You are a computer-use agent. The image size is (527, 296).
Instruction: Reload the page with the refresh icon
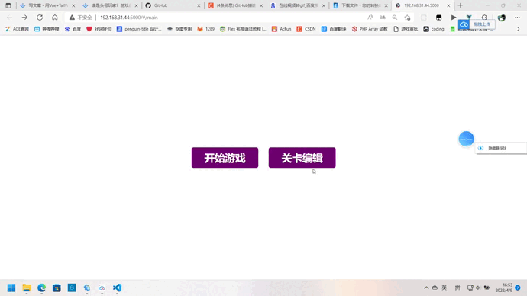pyautogui.click(x=40, y=18)
